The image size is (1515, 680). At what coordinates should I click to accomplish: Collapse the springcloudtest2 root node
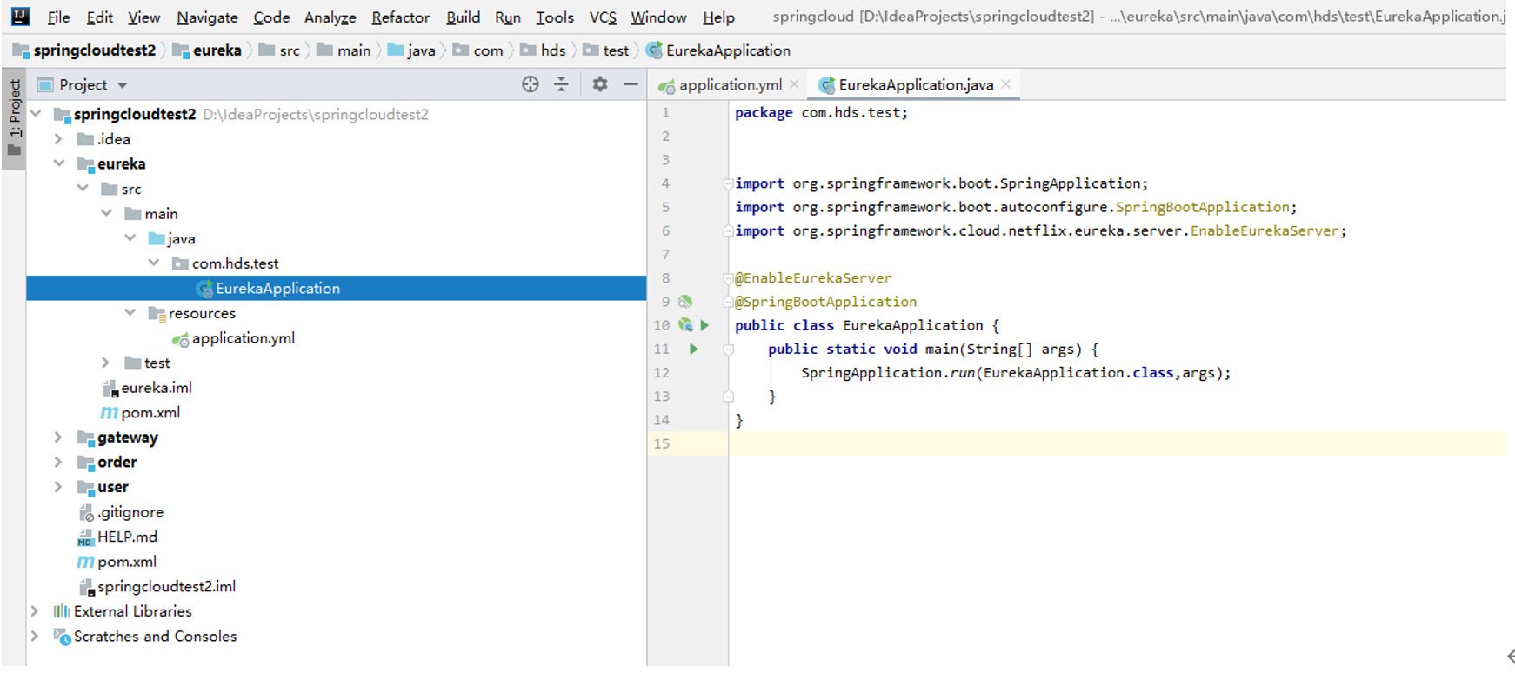[36, 114]
